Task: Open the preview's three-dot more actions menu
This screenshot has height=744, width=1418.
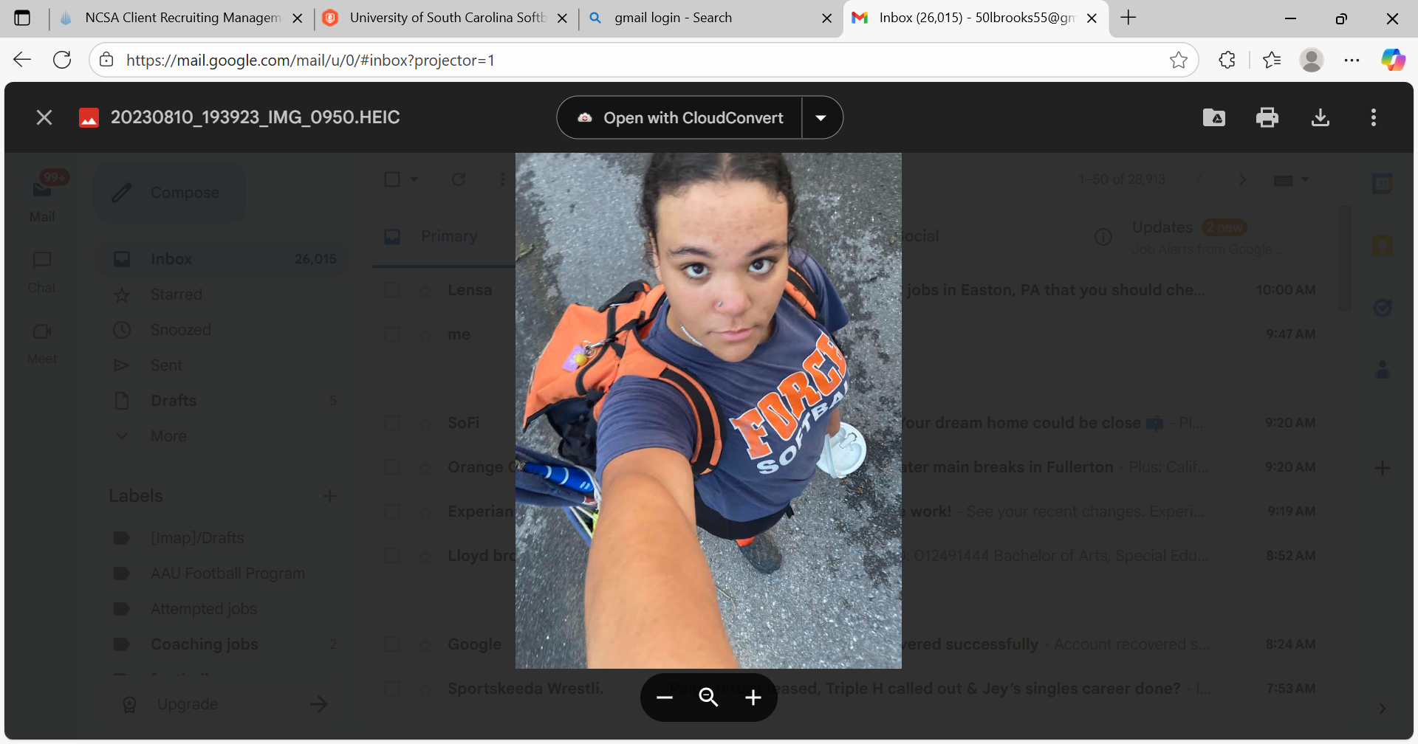Action: (x=1374, y=117)
